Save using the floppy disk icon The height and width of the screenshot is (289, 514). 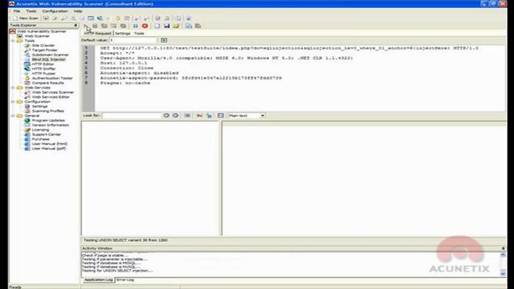click(166, 26)
